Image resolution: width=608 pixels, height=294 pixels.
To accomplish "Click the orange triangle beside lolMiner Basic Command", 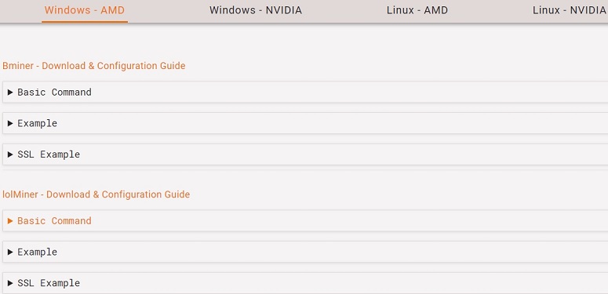I will (10, 221).
